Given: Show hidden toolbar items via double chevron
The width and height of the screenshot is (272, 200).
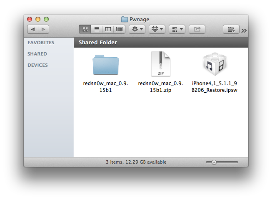Looking at the screenshot, I should point(244,30).
